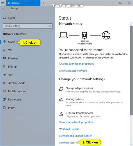Launch the Network troubleshooter
133x146 pixels.
(79, 113)
